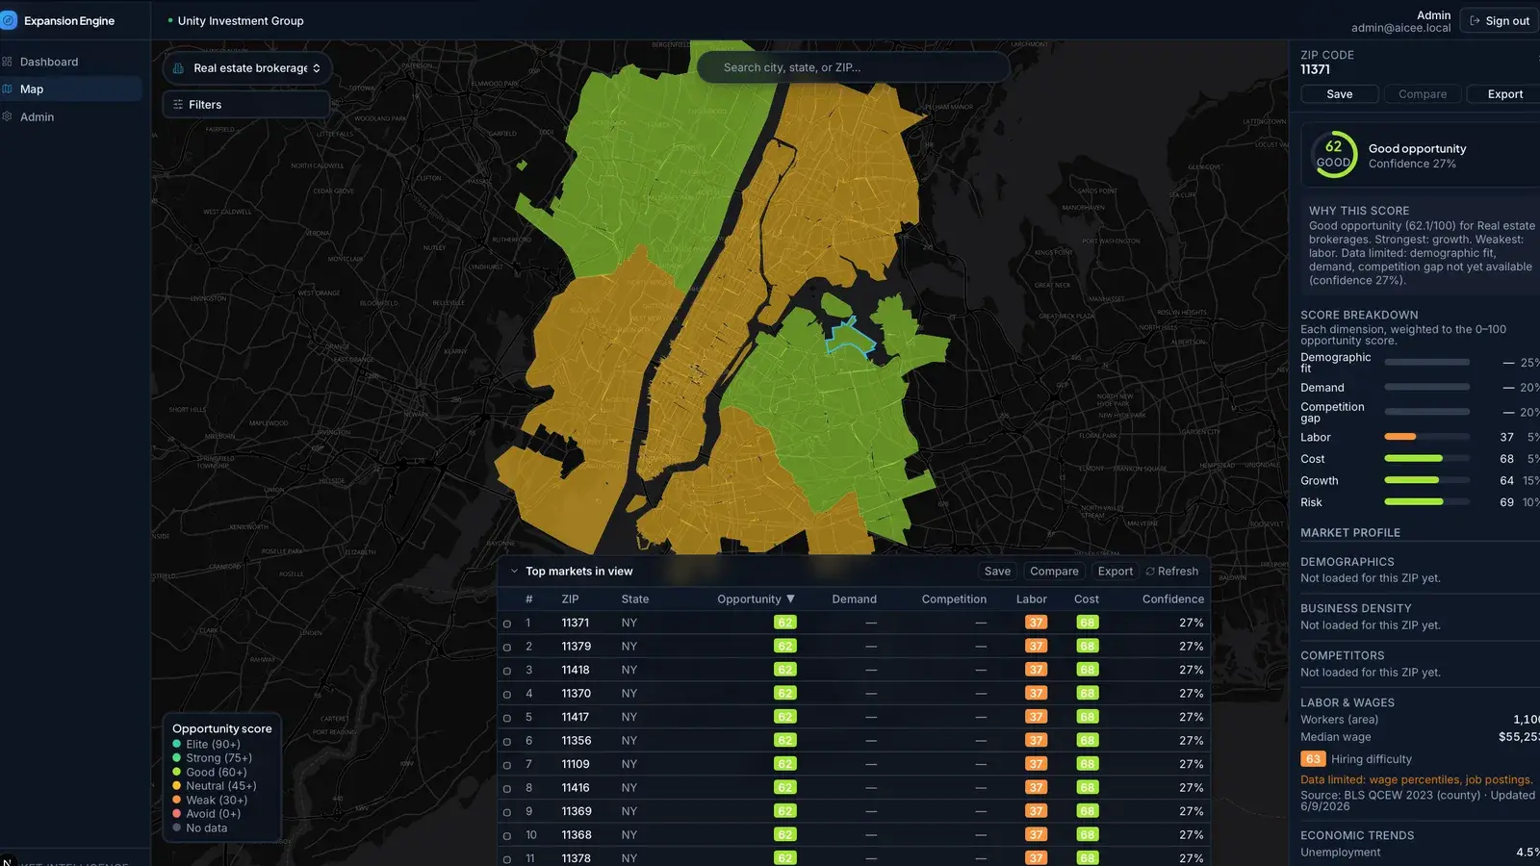Sort table by Labor column header
The image size is (1540, 866).
point(1031,599)
